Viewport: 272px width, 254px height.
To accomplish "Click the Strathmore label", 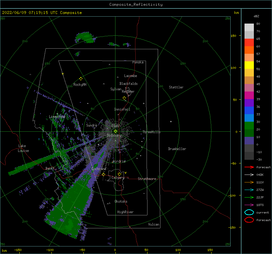I will tap(147, 179).
